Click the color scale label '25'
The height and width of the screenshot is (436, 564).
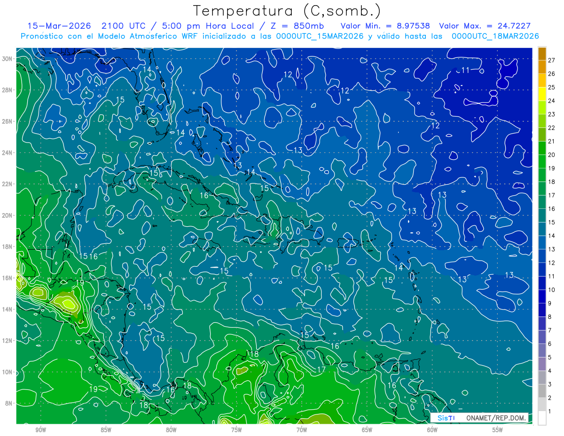click(x=551, y=87)
